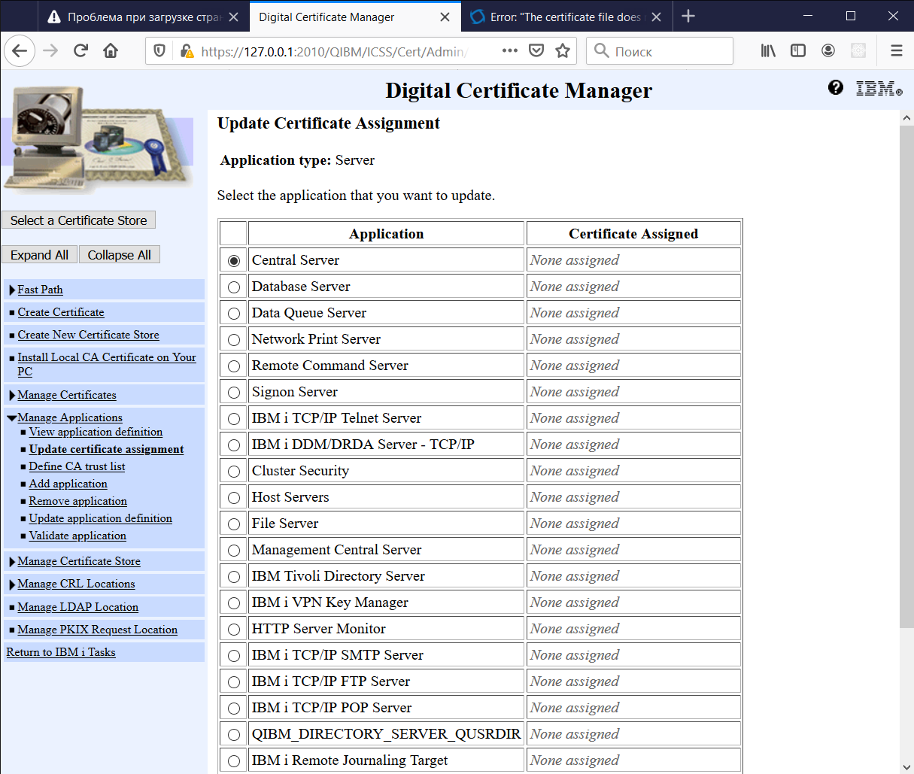
Task: Close the Digital Certificate Manager tab
Action: (445, 17)
